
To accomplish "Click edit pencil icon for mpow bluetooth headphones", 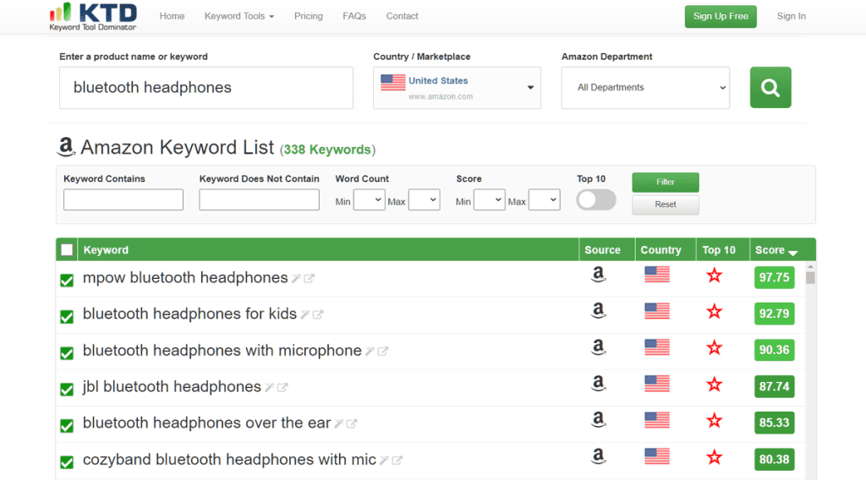I will [x=296, y=279].
